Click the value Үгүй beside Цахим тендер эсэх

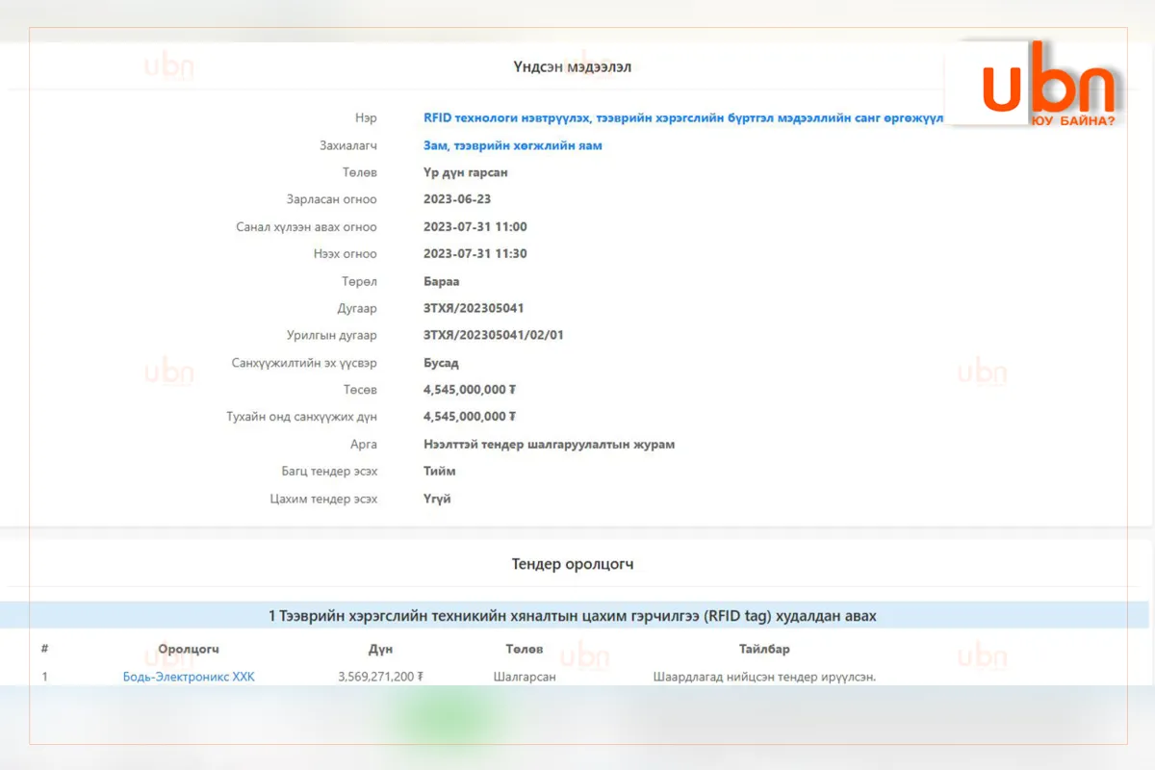[x=437, y=499]
